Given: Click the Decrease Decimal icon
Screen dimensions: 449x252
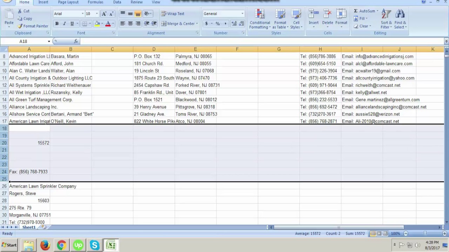Looking at the screenshot, I should [x=242, y=23].
